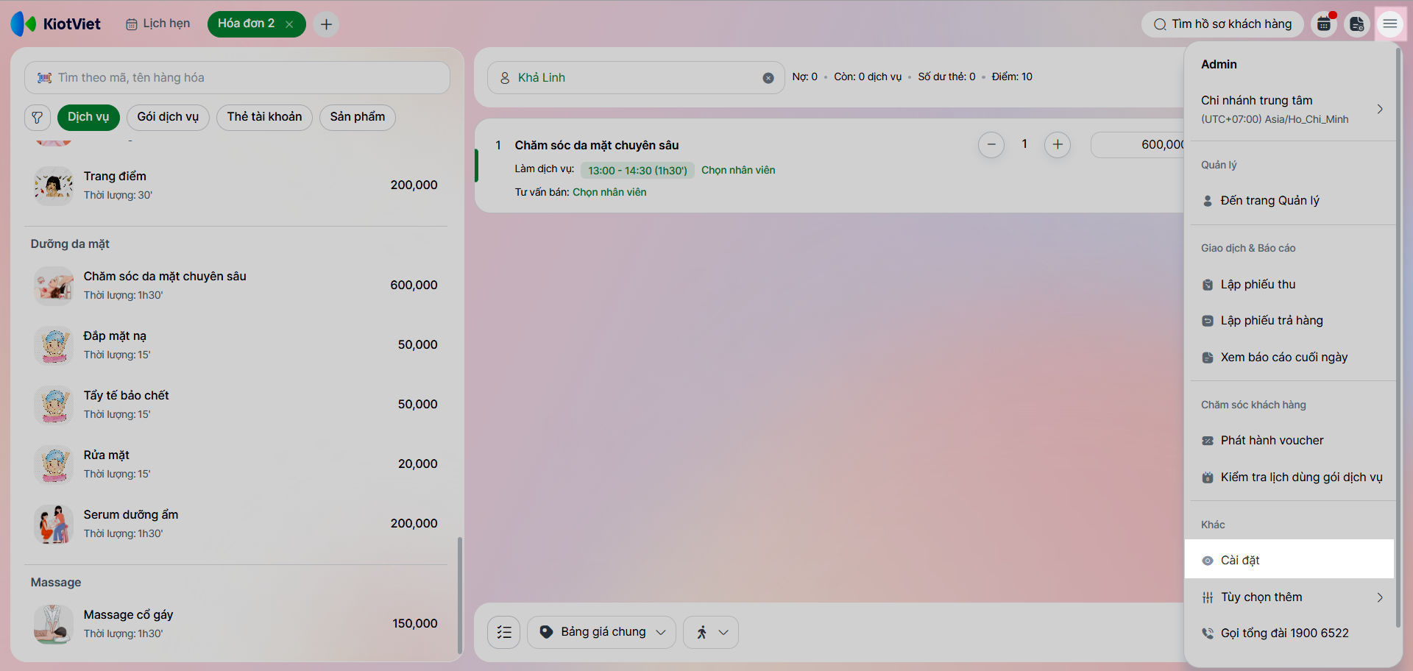
Task: Expand the Tùy chọn thêm submenu
Action: point(1292,597)
